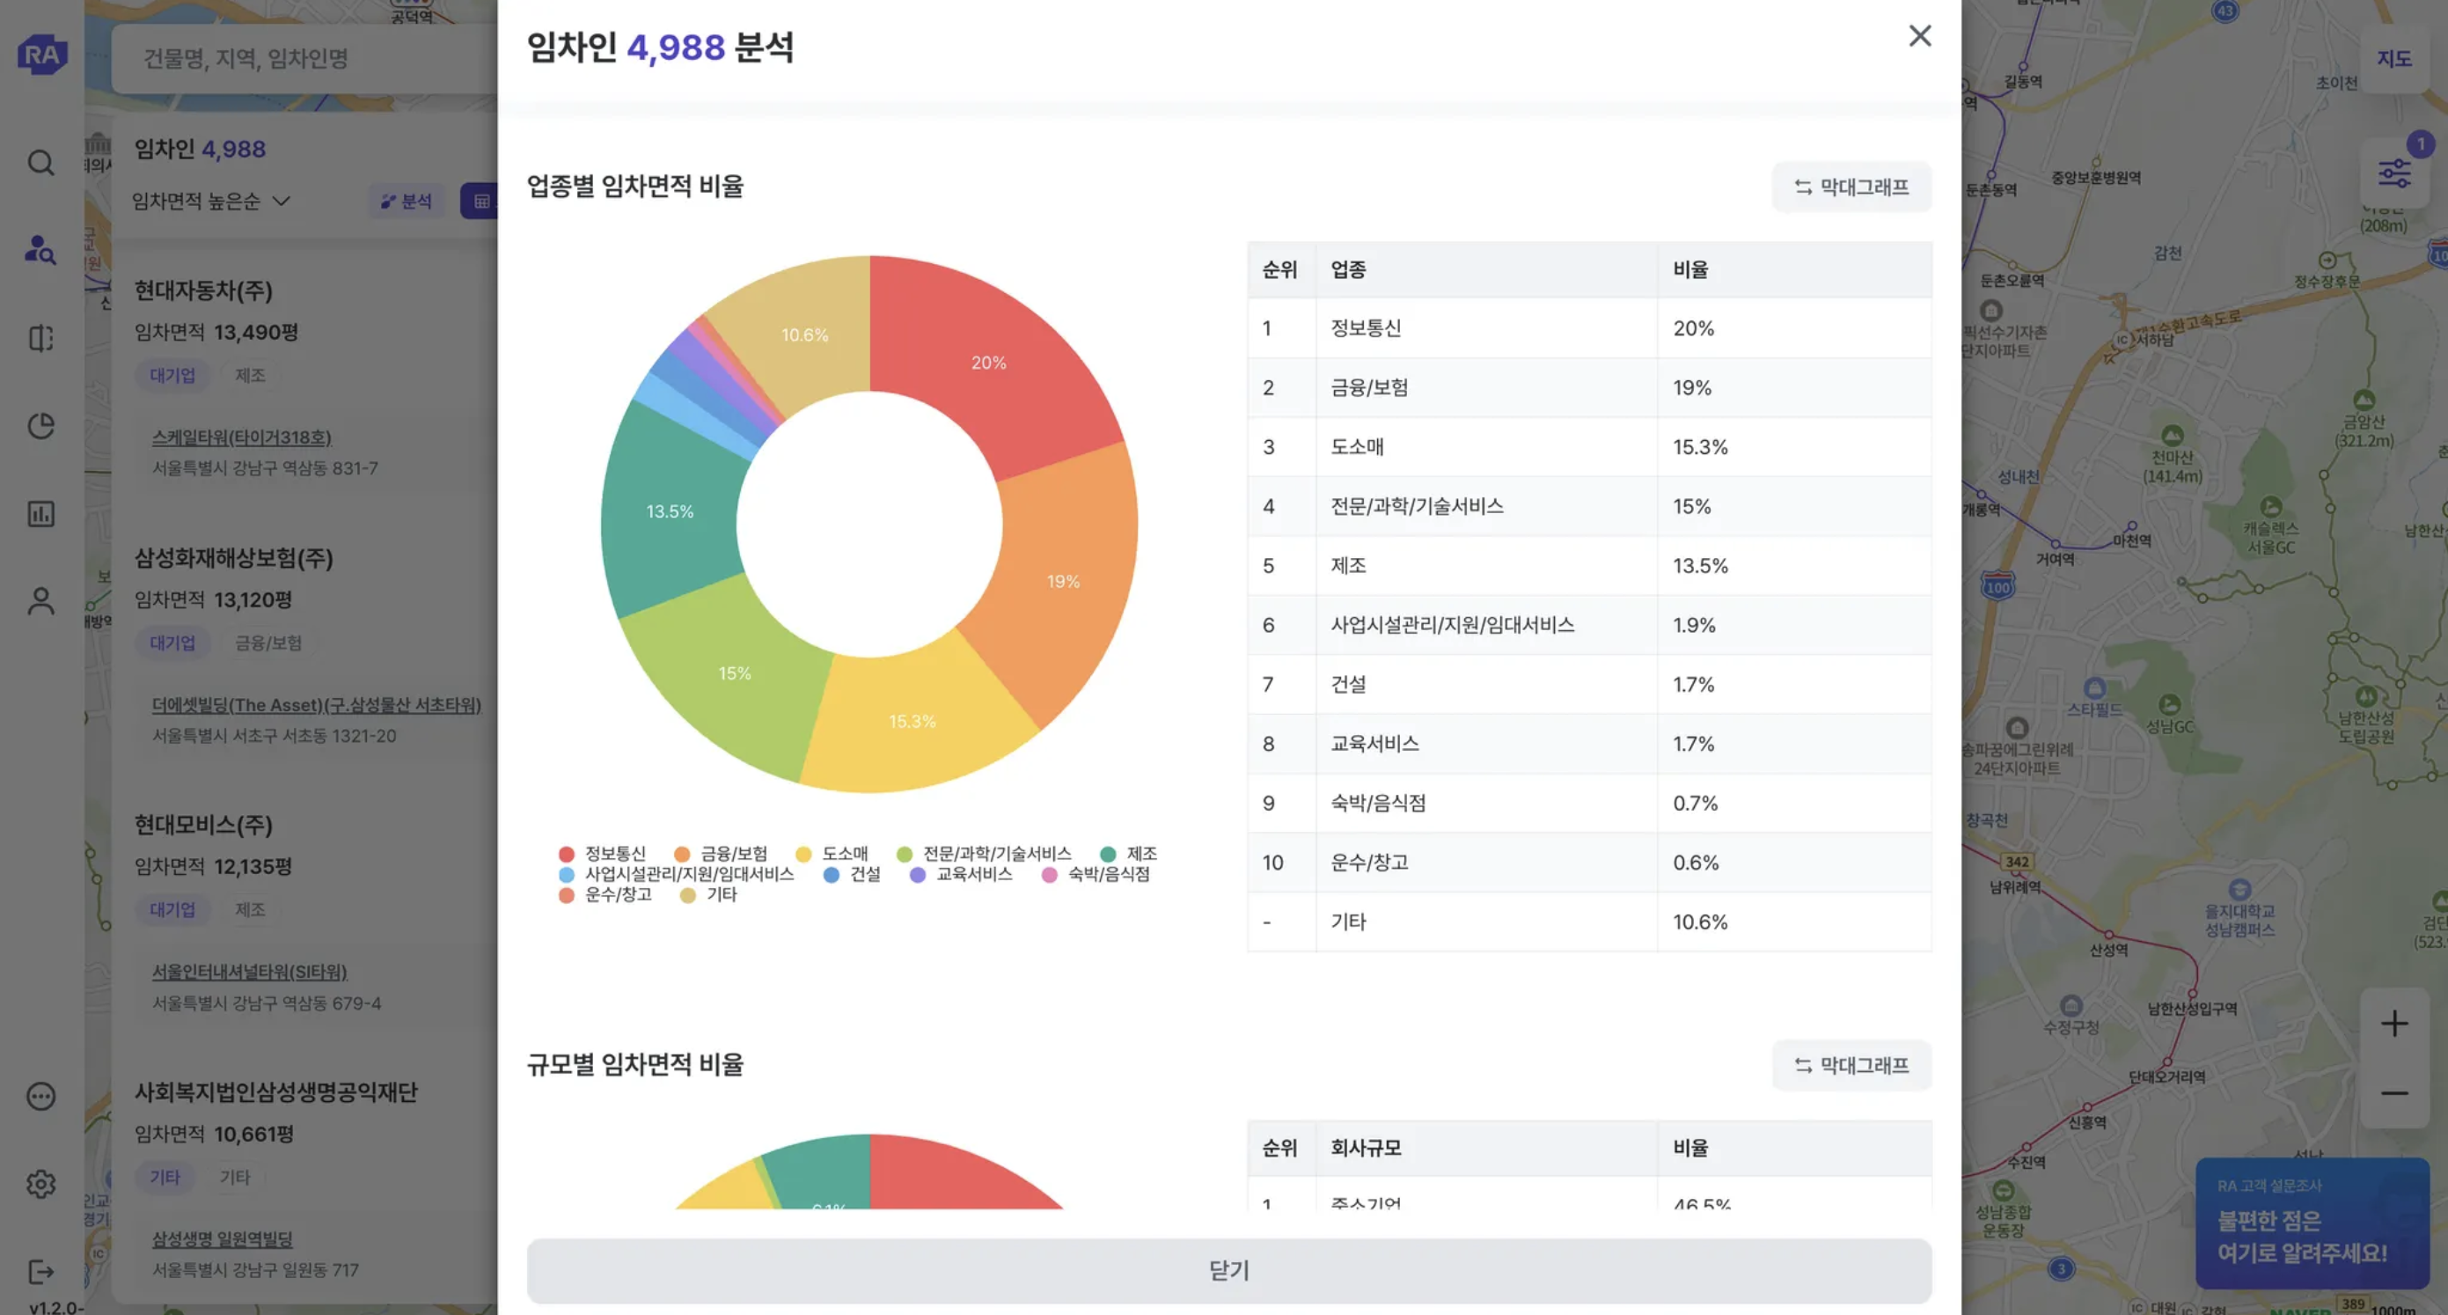This screenshot has width=2448, height=1315.
Task: Open the search magnifier sidebar icon
Action: click(40, 163)
